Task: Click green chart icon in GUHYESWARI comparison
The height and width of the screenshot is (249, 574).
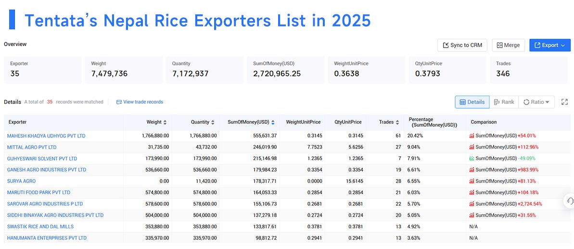Action: tap(472, 159)
